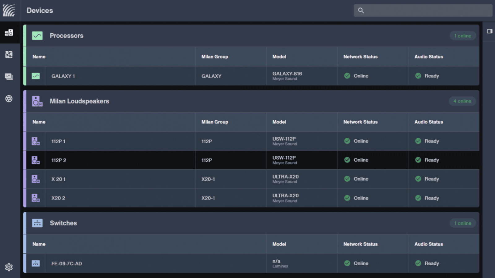The image size is (495, 278).
Task: Click the search field in the top bar
Action: 423,10
